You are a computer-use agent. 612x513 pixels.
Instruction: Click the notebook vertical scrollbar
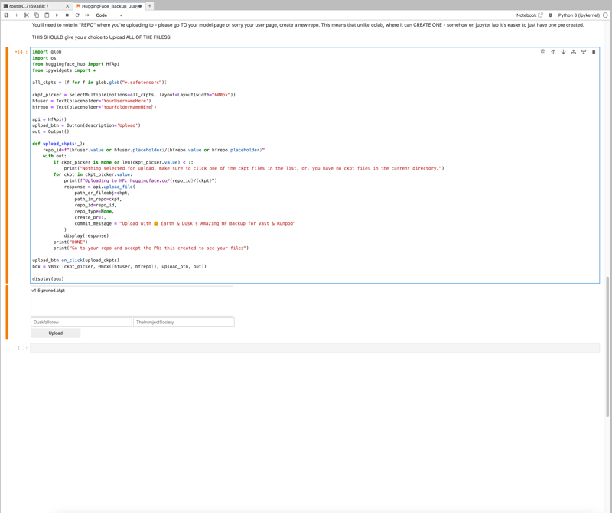[x=607, y=346]
